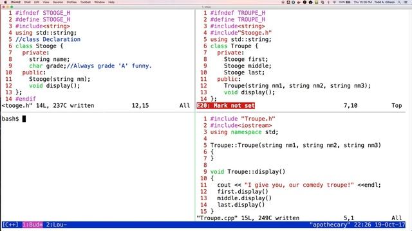Open the Shell menu
Viewport: 412px width, 231px height.
(27, 2)
